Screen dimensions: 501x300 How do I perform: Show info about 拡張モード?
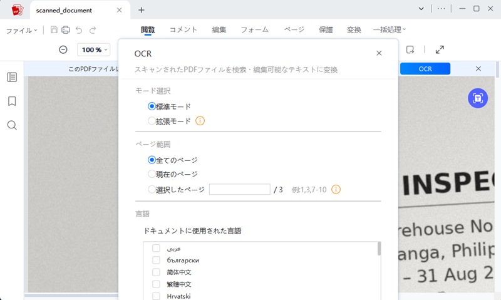[200, 121]
